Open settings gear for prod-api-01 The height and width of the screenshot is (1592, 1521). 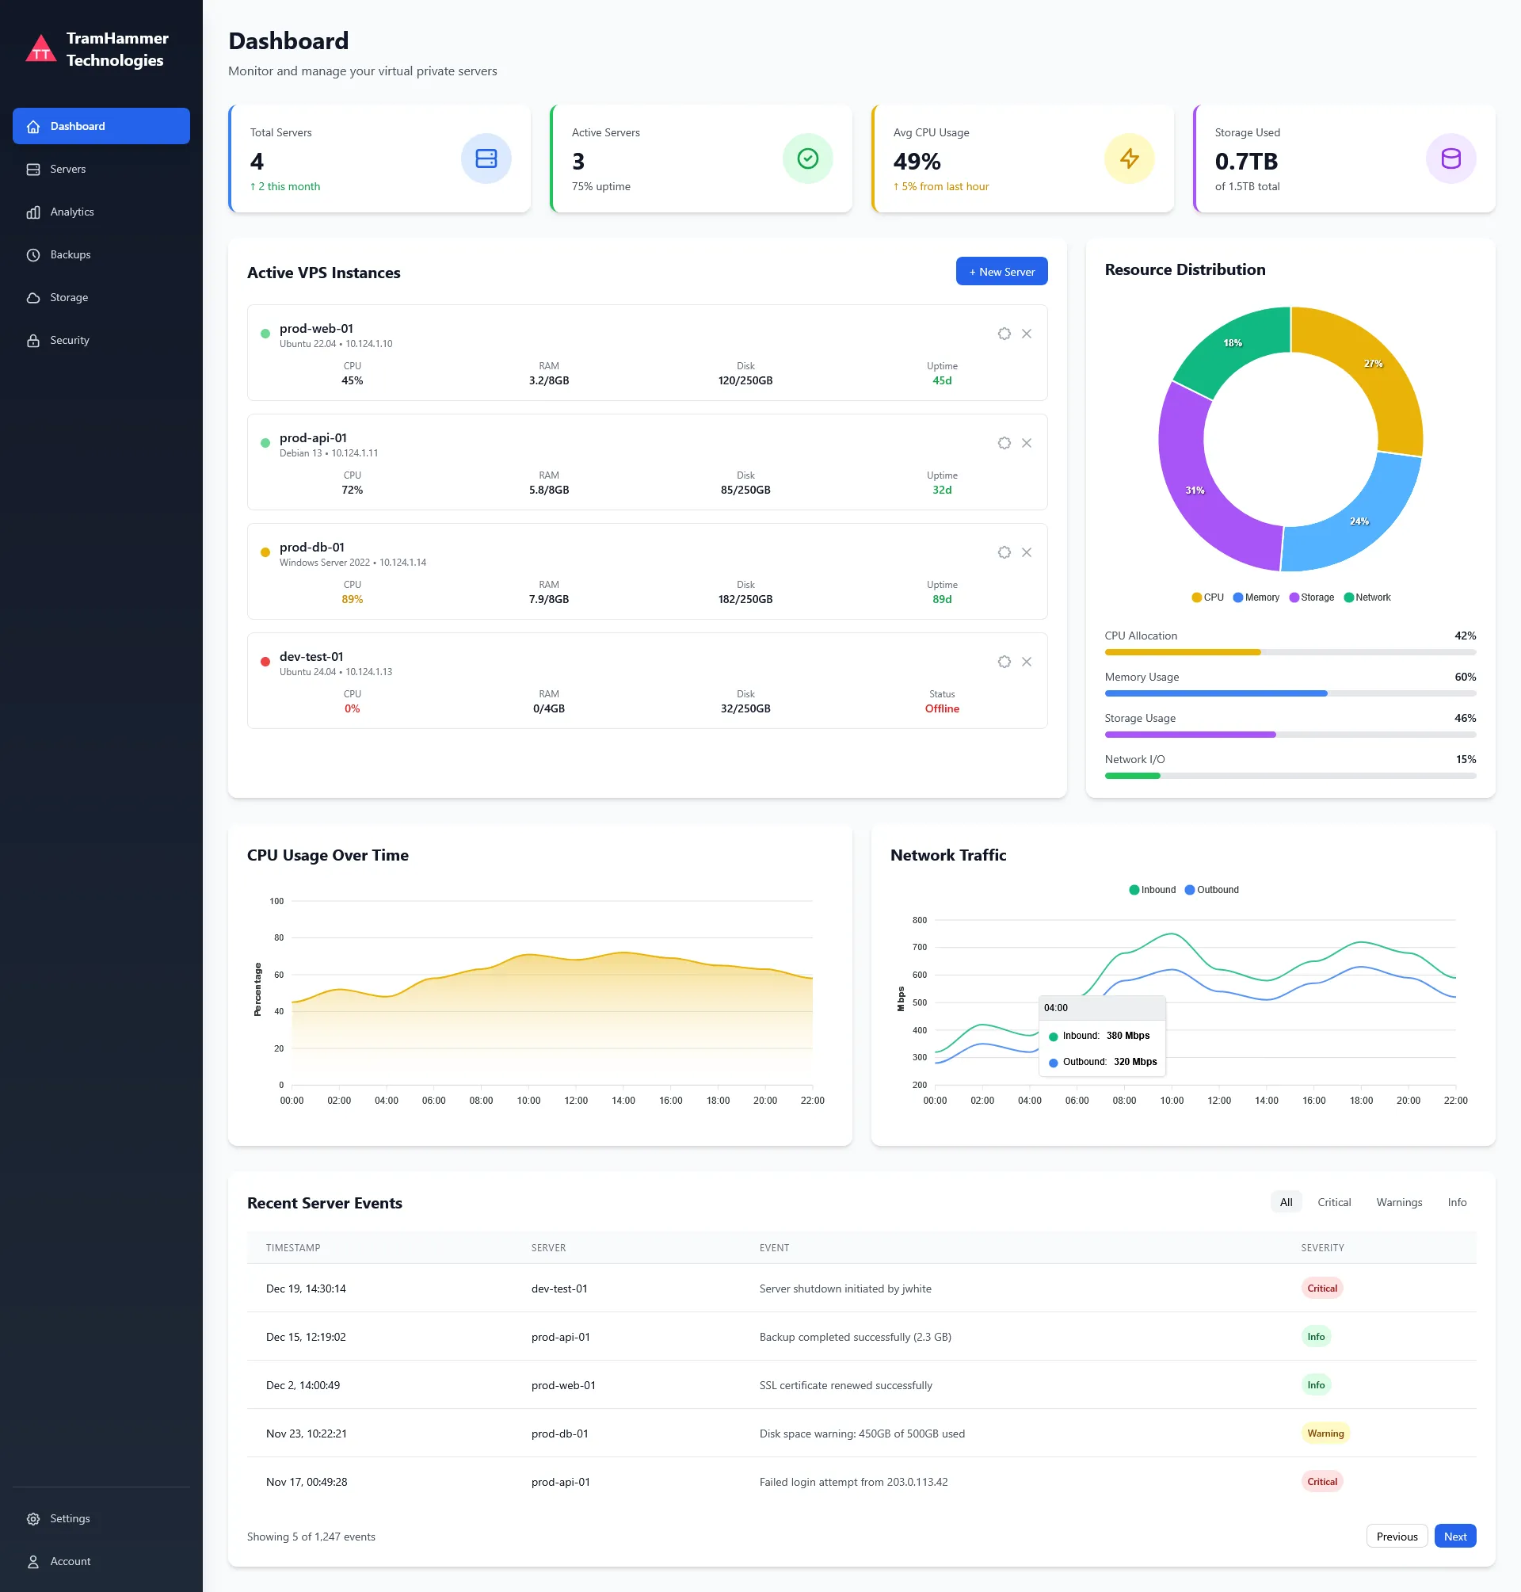(1004, 444)
